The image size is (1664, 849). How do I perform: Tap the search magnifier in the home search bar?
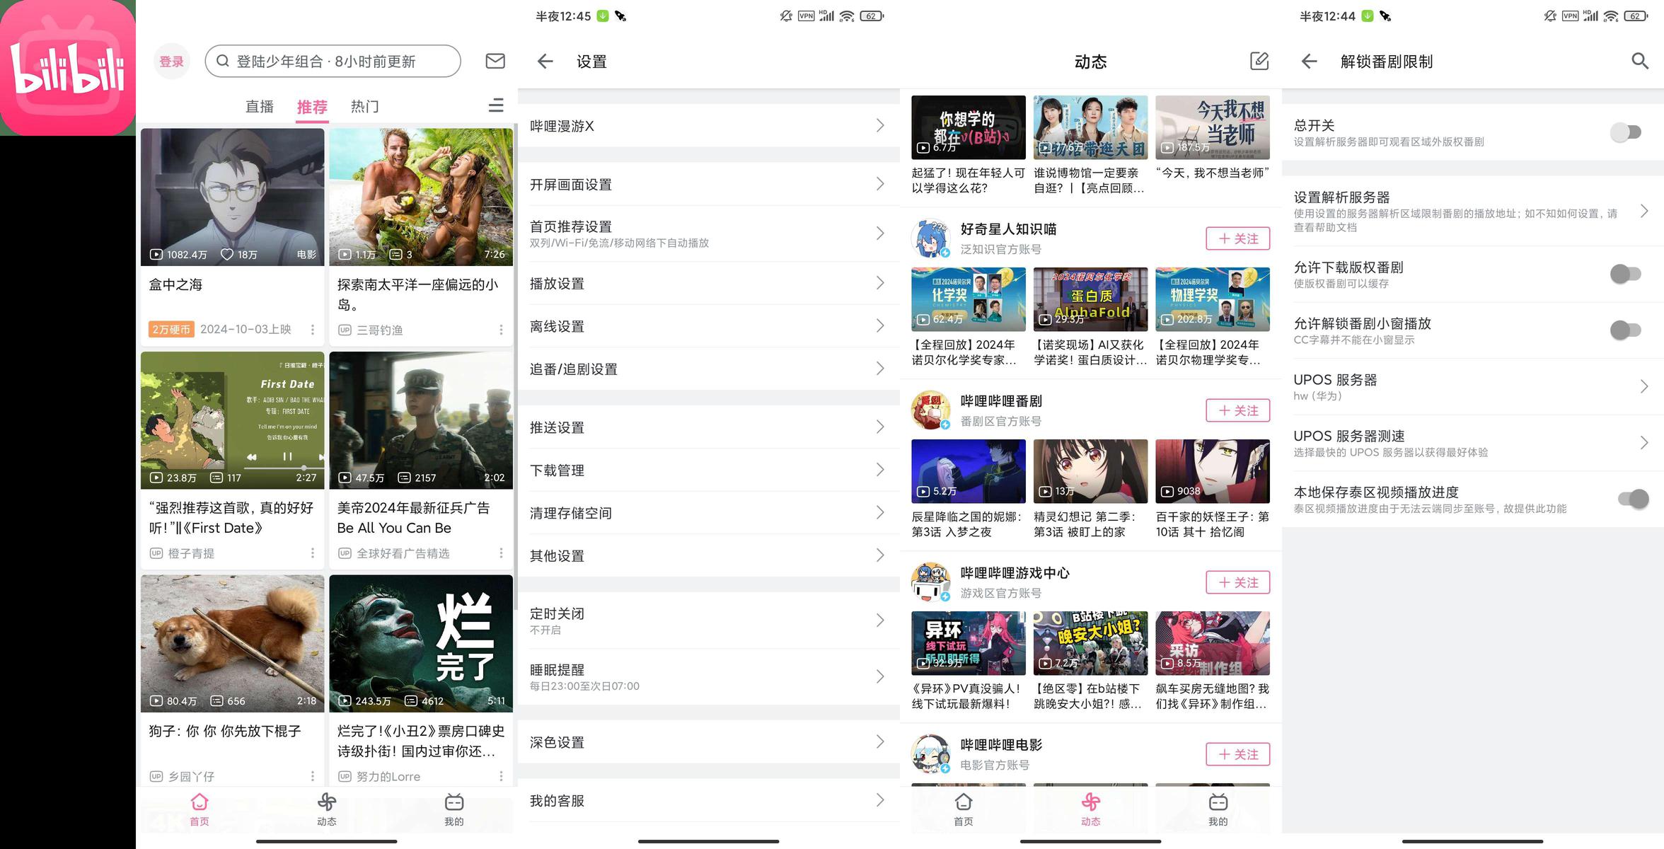(223, 62)
